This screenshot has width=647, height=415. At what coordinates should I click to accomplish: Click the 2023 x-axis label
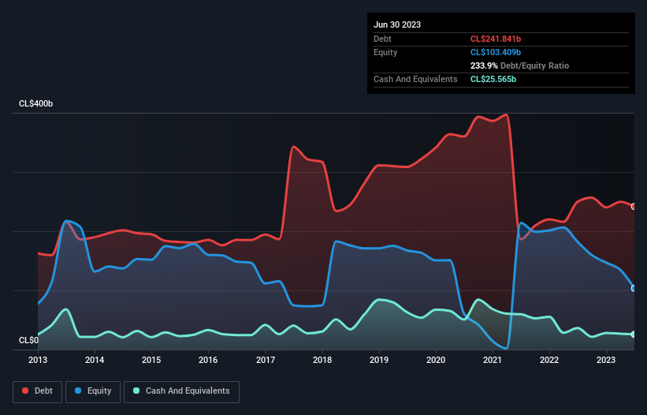[x=606, y=360]
